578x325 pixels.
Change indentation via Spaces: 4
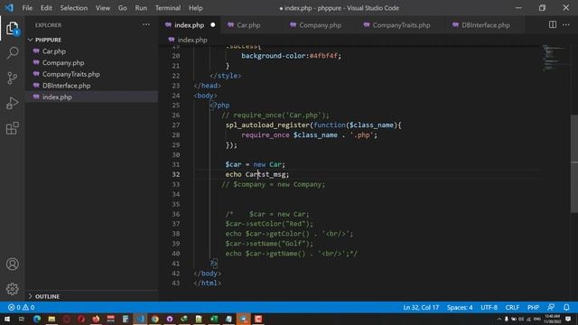click(460, 307)
